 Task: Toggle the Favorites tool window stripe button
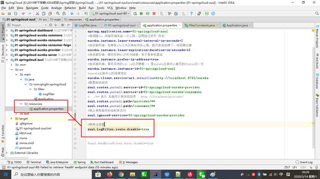2,134
